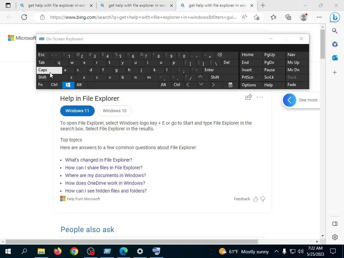Toggle Caps lock on On-Screen Keyboard
Image resolution: width=344 pixels, height=258 pixels.
click(x=49, y=70)
